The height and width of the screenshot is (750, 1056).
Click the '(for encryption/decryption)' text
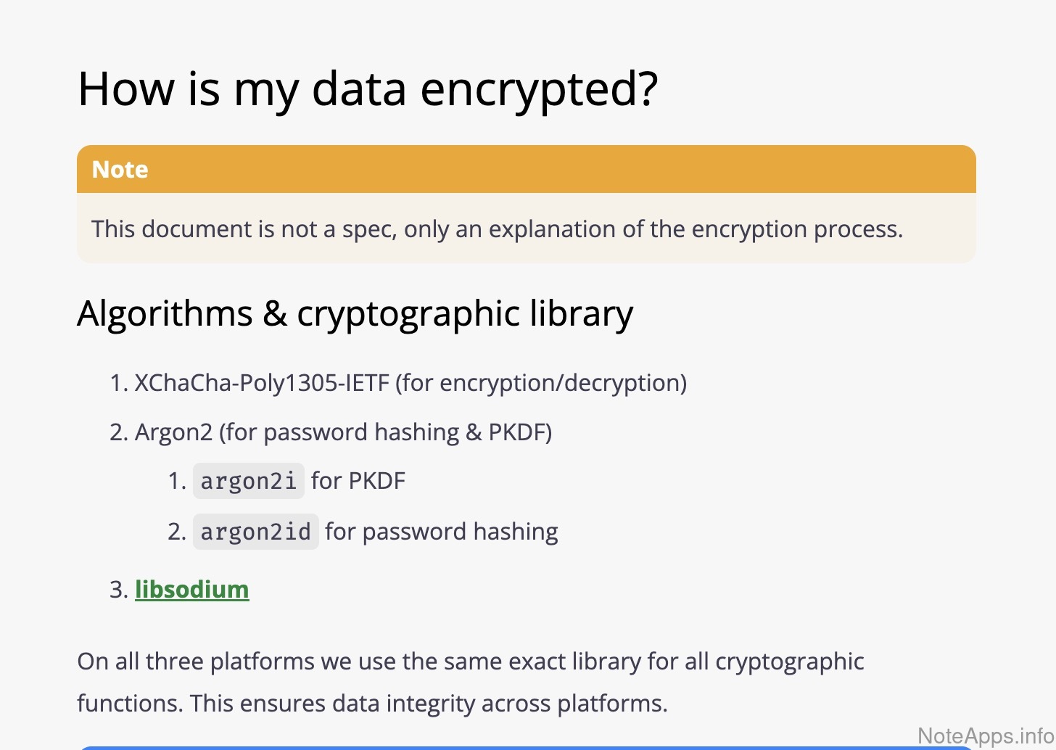(540, 383)
